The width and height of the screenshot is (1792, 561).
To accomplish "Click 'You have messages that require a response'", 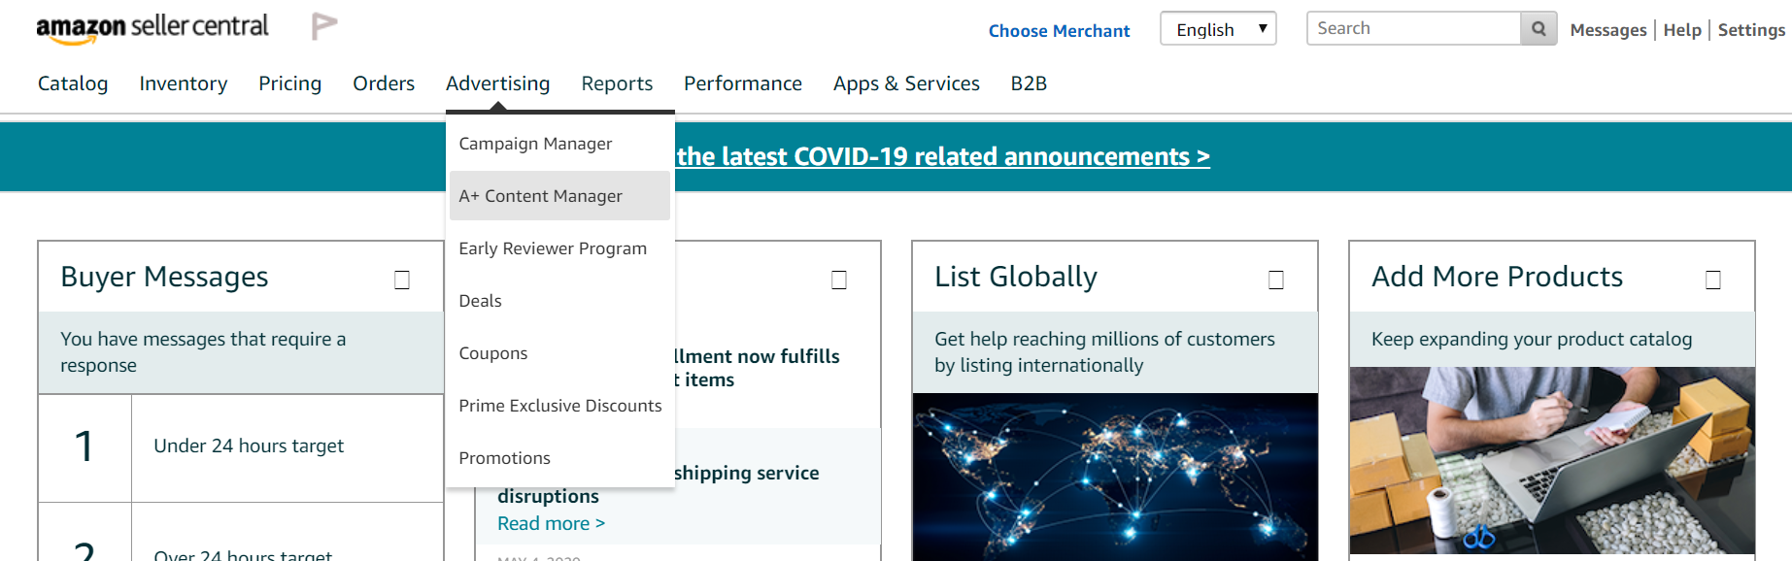I will [x=203, y=351].
